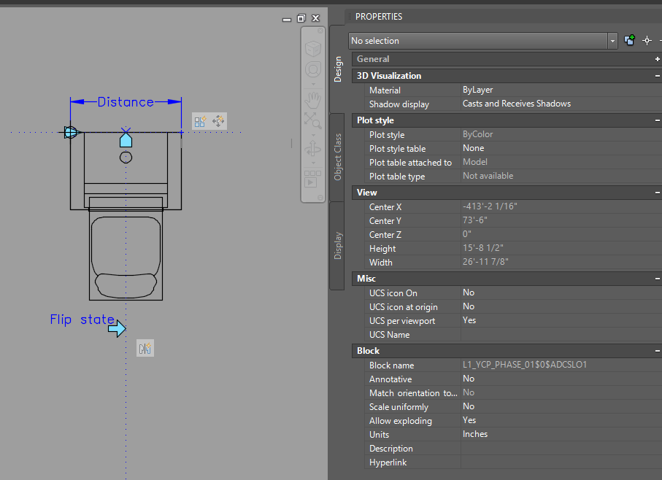This screenshot has height=480, width=662.
Task: Restore down the drawing window
Action: pyautogui.click(x=301, y=18)
